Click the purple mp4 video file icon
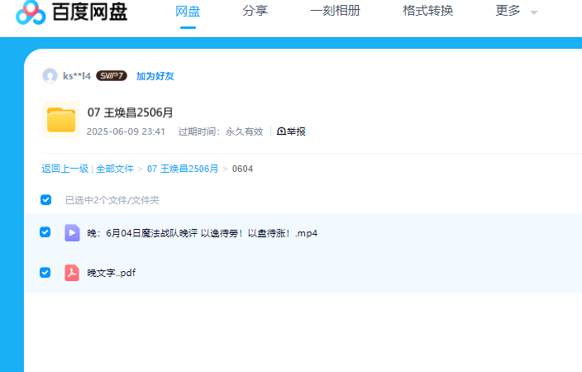This screenshot has width=582, height=372. [x=72, y=233]
